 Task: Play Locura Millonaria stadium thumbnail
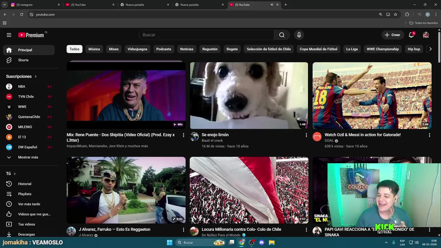[249, 190]
